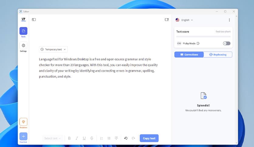
Task: Click the US flag language icon
Action: tap(177, 20)
